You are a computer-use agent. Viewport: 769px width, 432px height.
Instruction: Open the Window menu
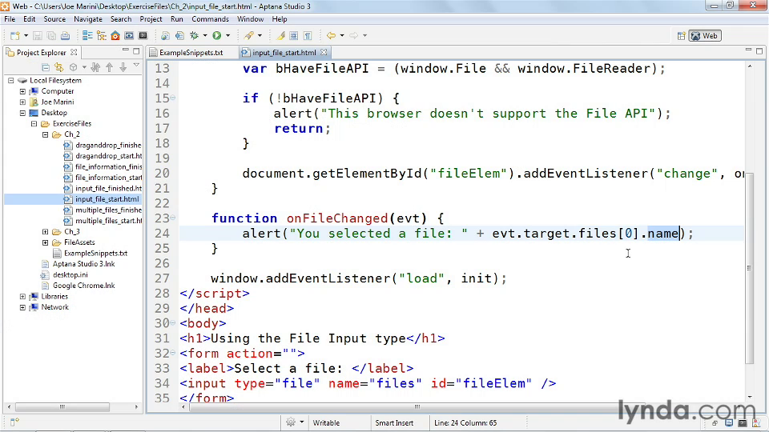pos(250,19)
